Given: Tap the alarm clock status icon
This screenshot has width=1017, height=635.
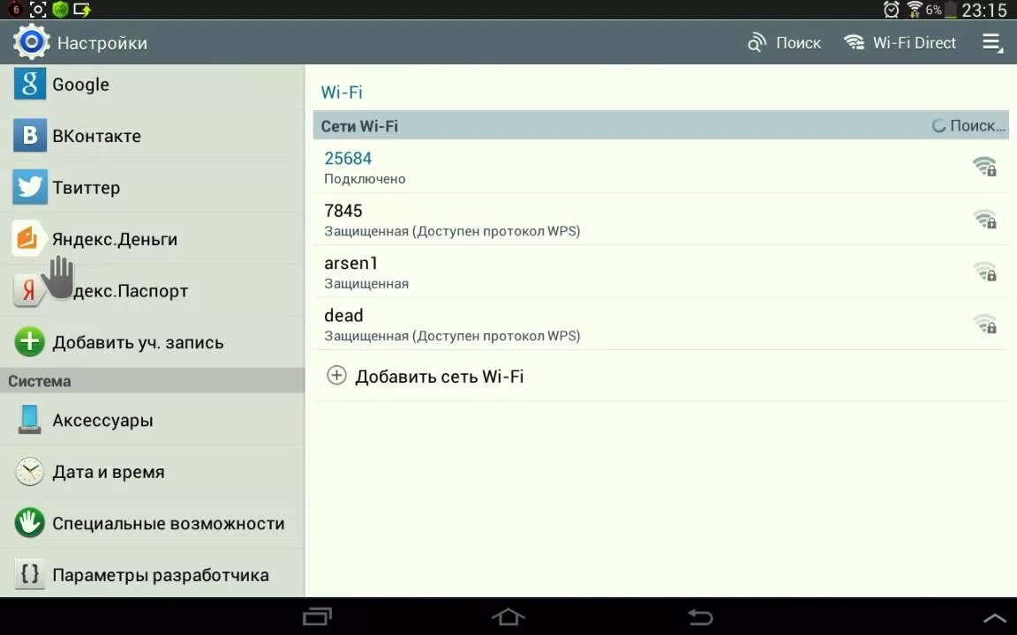Looking at the screenshot, I should (x=891, y=10).
